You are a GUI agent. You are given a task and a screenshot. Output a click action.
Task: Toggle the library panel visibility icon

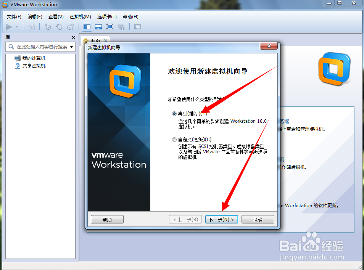pos(87,27)
